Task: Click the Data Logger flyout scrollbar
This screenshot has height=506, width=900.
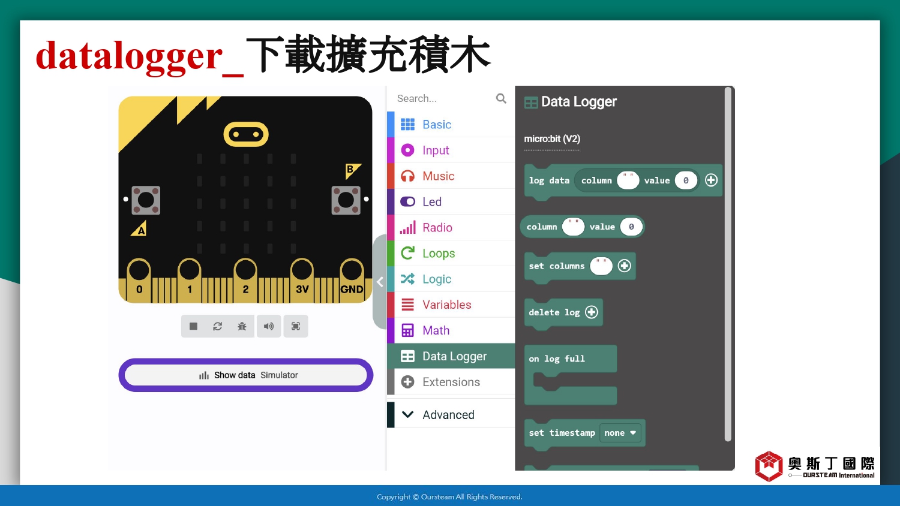Action: [x=728, y=264]
